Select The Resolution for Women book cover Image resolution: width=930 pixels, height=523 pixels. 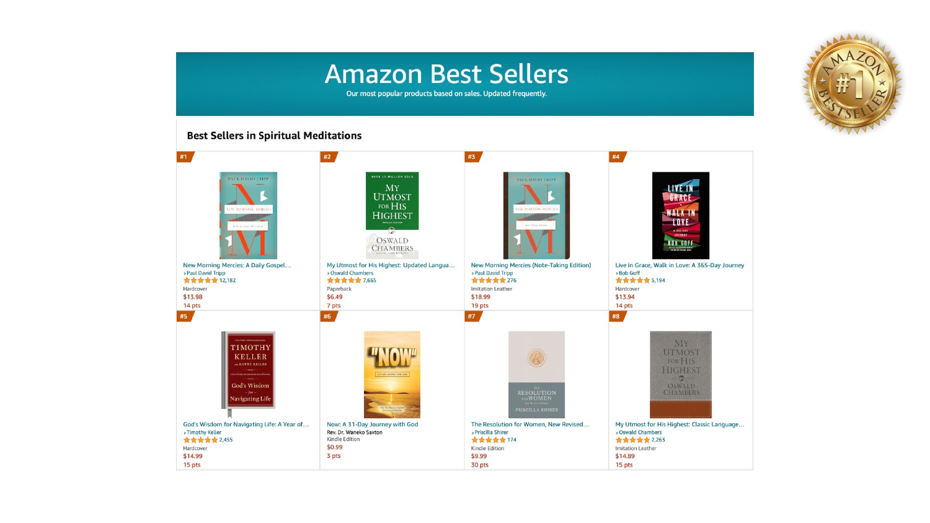(x=536, y=374)
